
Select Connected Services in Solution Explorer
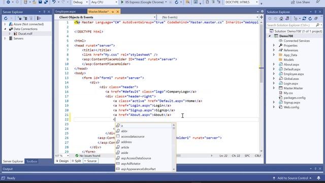297,41
